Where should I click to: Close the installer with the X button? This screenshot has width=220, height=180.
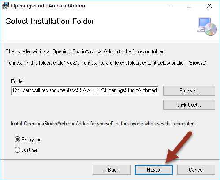point(209,6)
